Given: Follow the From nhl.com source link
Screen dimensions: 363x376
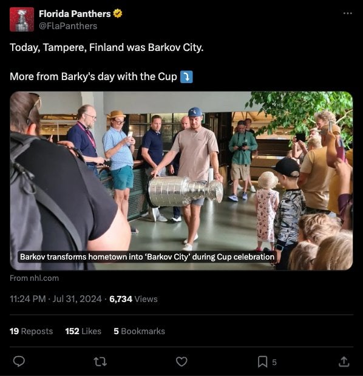Looking at the screenshot, I should click(x=35, y=278).
